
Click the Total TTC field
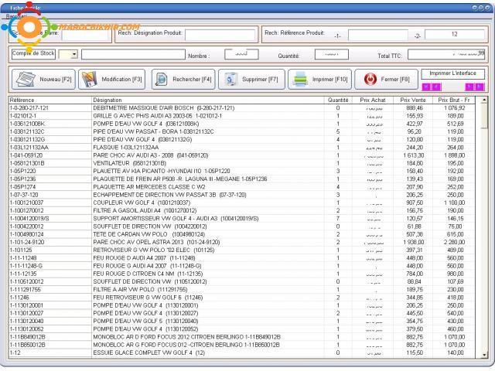446,54
